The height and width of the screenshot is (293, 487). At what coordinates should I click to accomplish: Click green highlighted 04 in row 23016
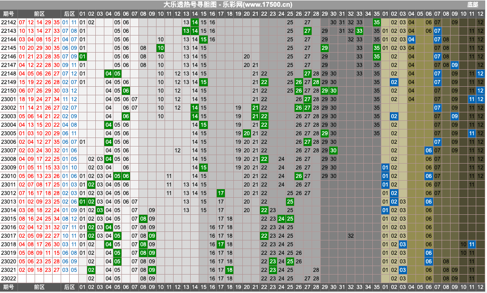tap(108, 227)
